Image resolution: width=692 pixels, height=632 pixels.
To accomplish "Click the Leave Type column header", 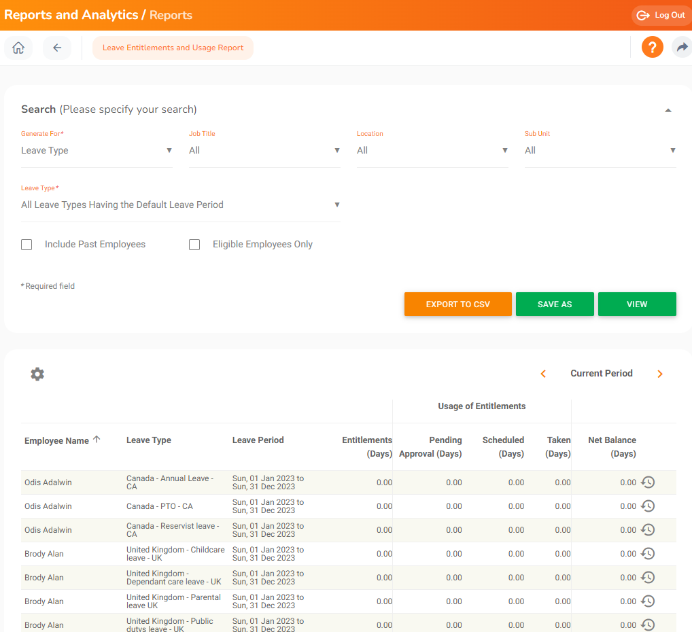I will point(149,440).
